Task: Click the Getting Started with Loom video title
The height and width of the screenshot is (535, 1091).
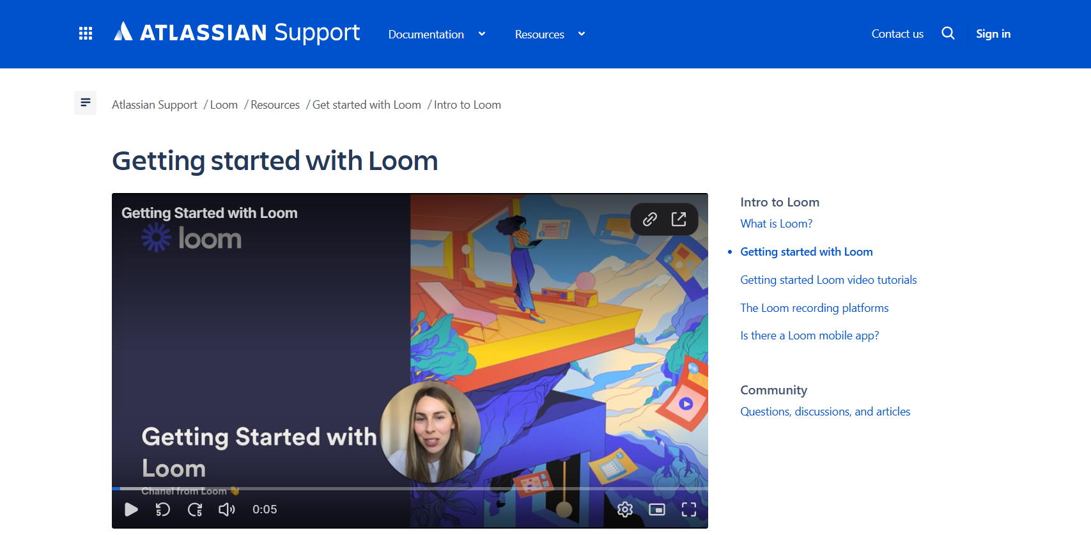Action: (210, 213)
